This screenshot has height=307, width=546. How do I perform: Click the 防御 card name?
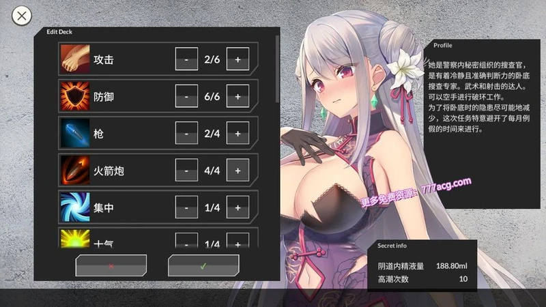(x=104, y=97)
